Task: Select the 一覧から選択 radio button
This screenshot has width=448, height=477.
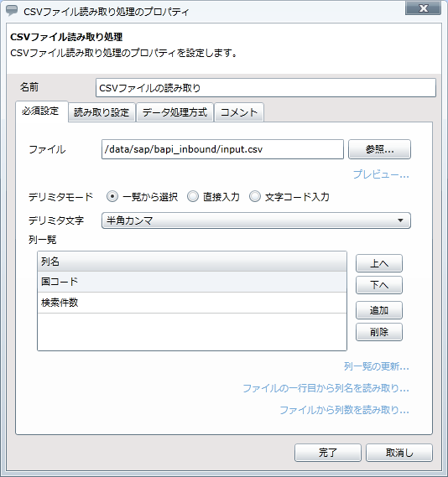Action: (x=112, y=196)
